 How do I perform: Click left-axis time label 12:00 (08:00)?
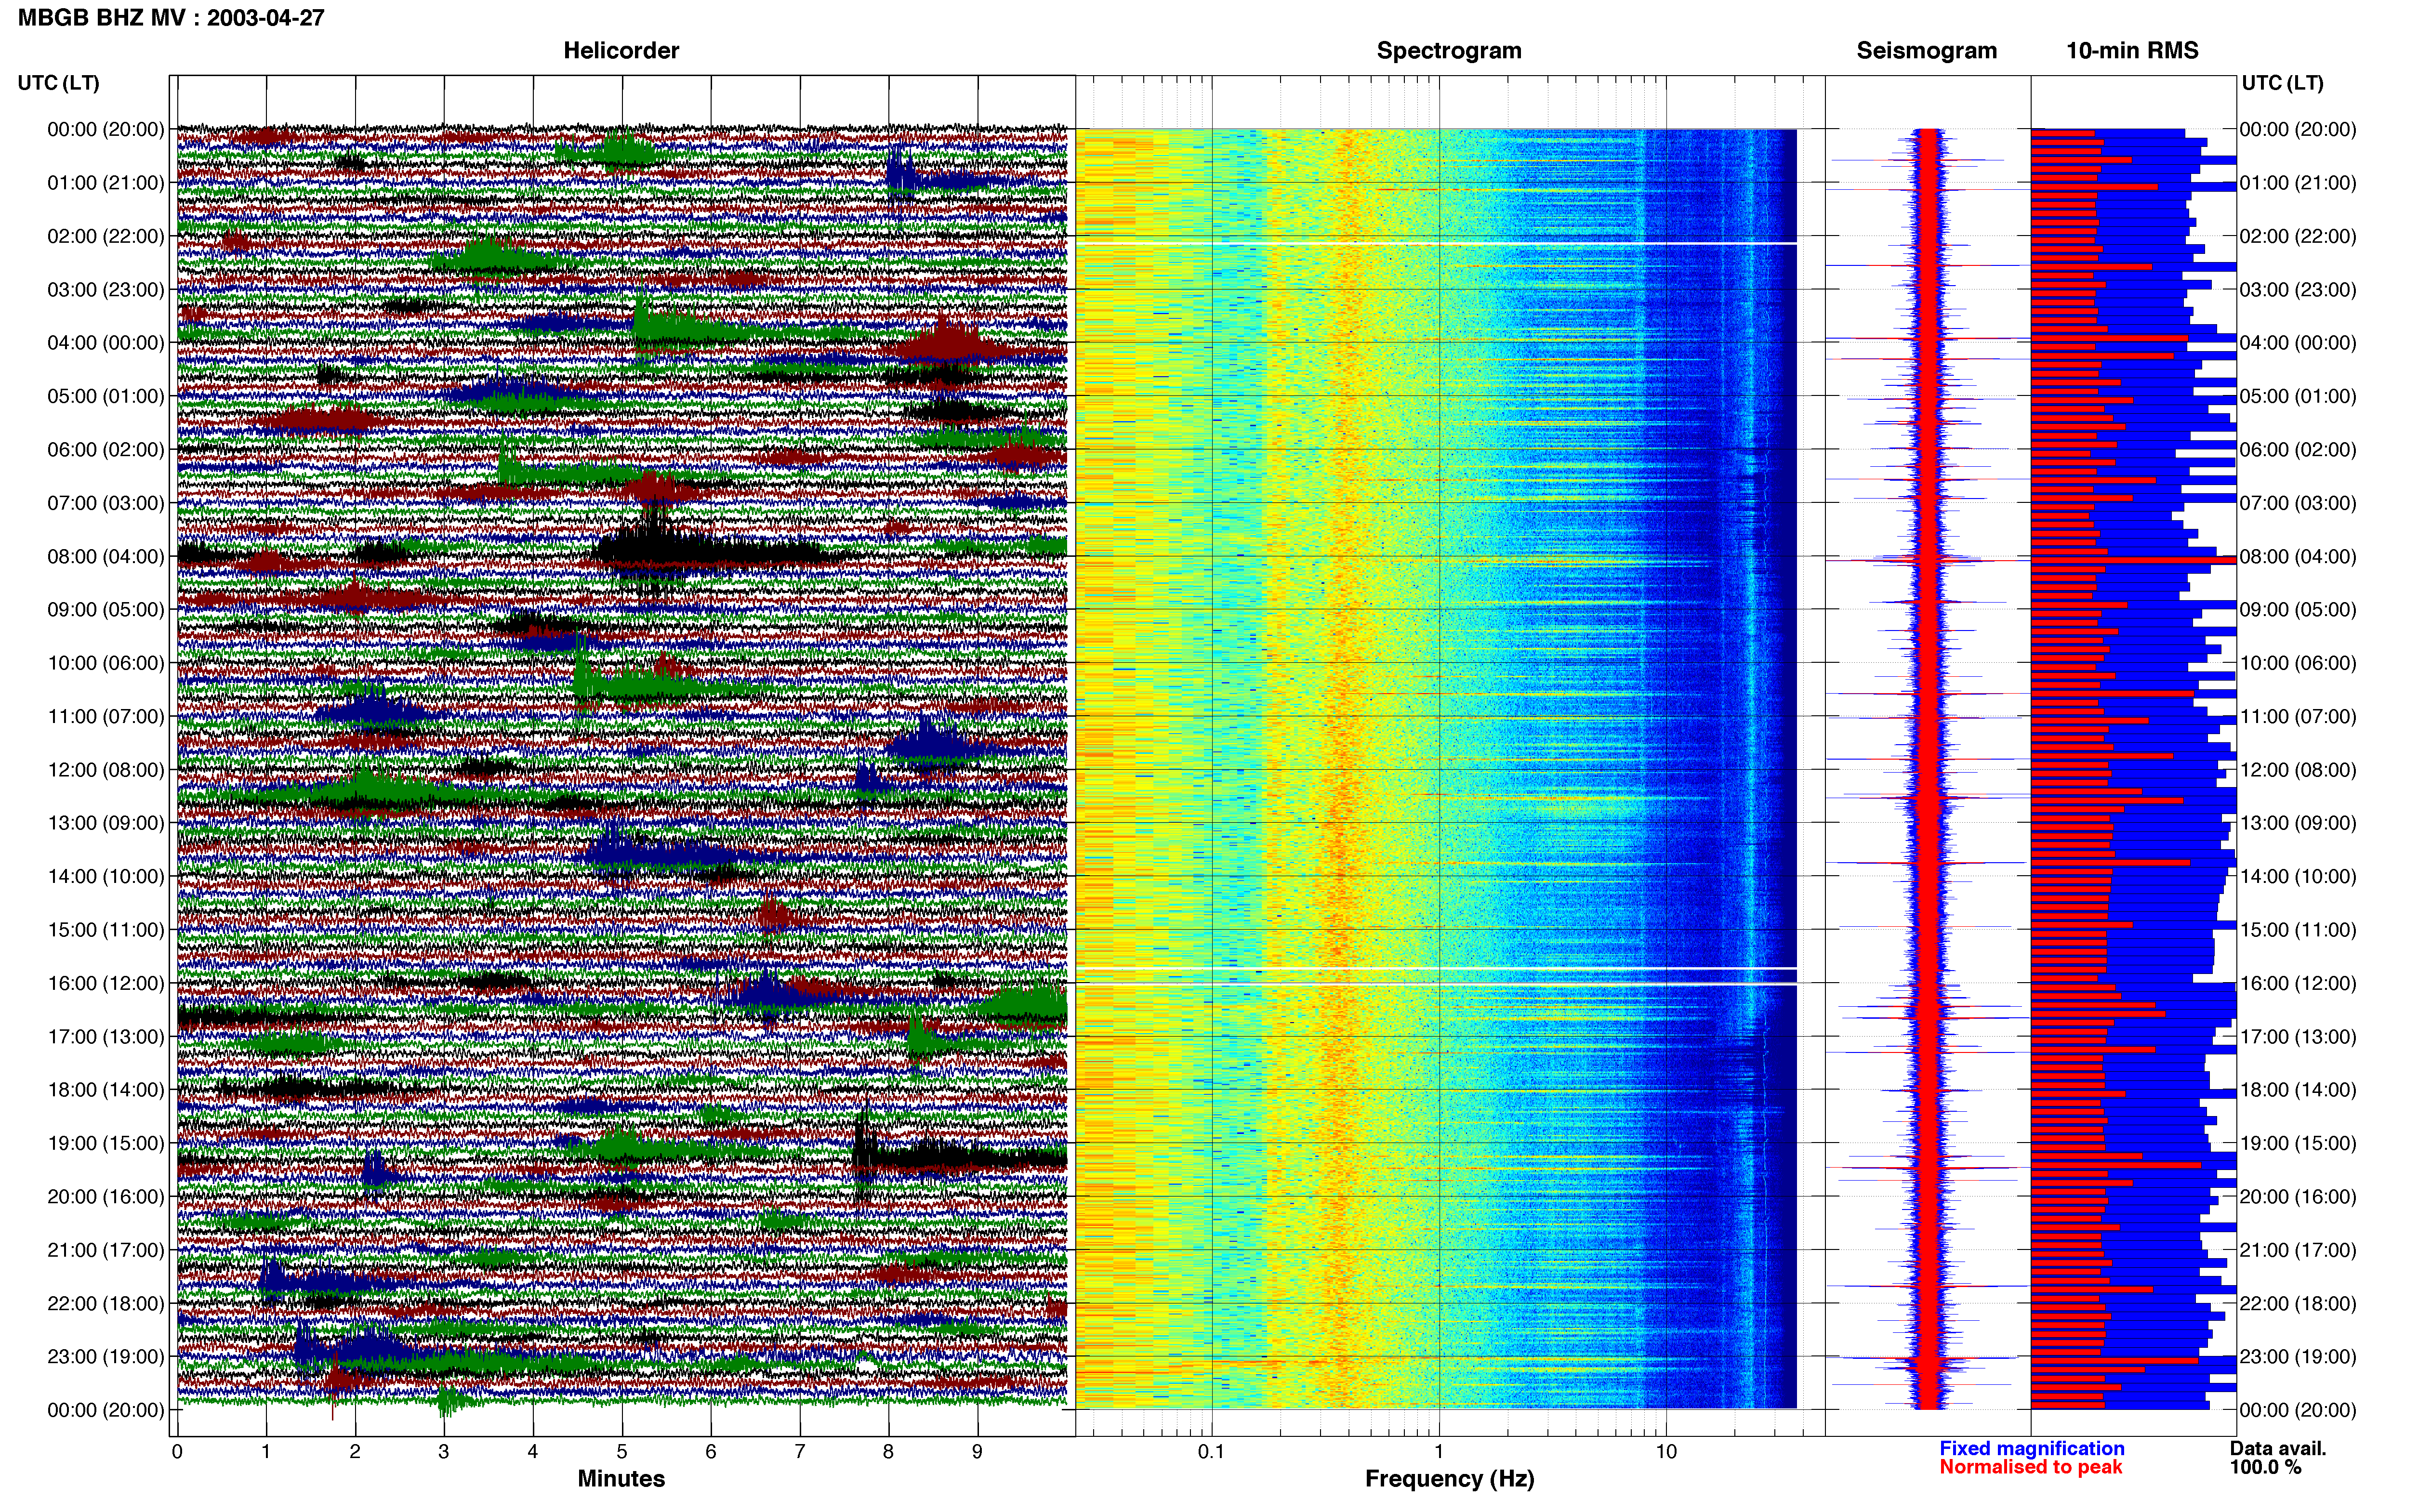click(106, 770)
